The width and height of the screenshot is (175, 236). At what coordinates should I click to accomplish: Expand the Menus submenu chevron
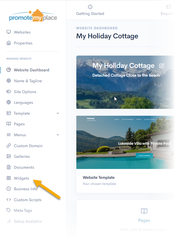click(58, 135)
